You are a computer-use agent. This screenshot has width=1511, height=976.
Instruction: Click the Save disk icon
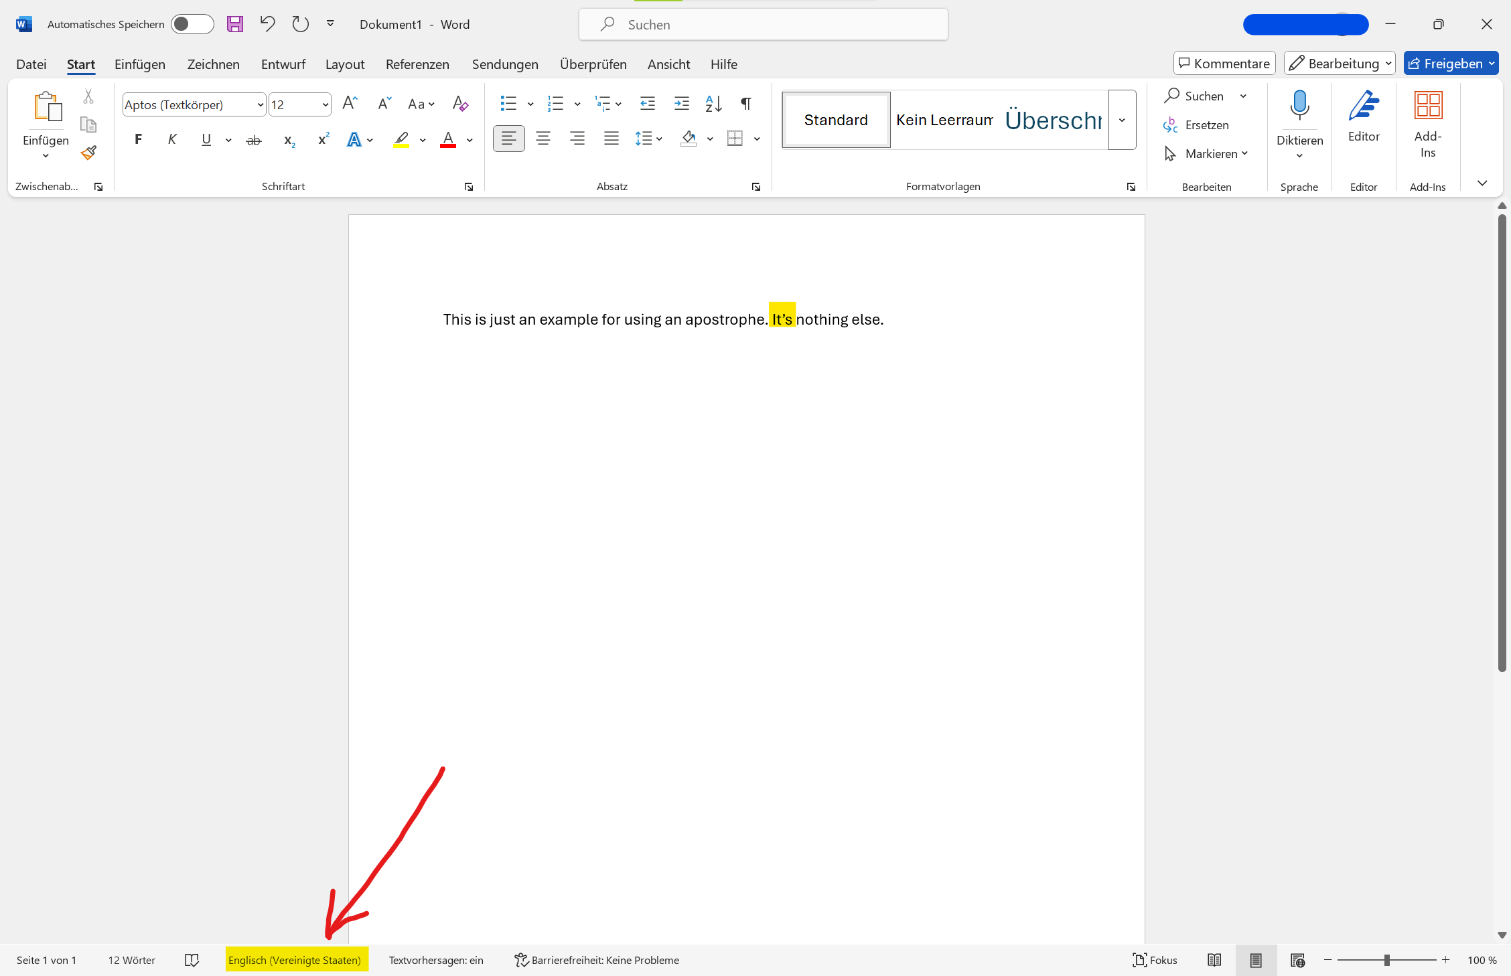click(x=235, y=25)
